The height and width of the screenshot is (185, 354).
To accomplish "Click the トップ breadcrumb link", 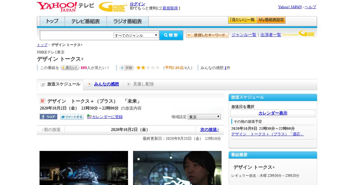I will tap(42, 45).
